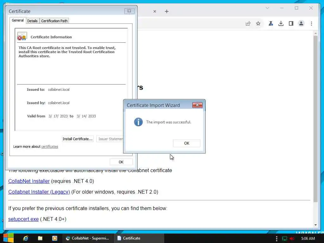Click the browser share icon
This screenshot has width=324, height=243.
click(x=248, y=23)
